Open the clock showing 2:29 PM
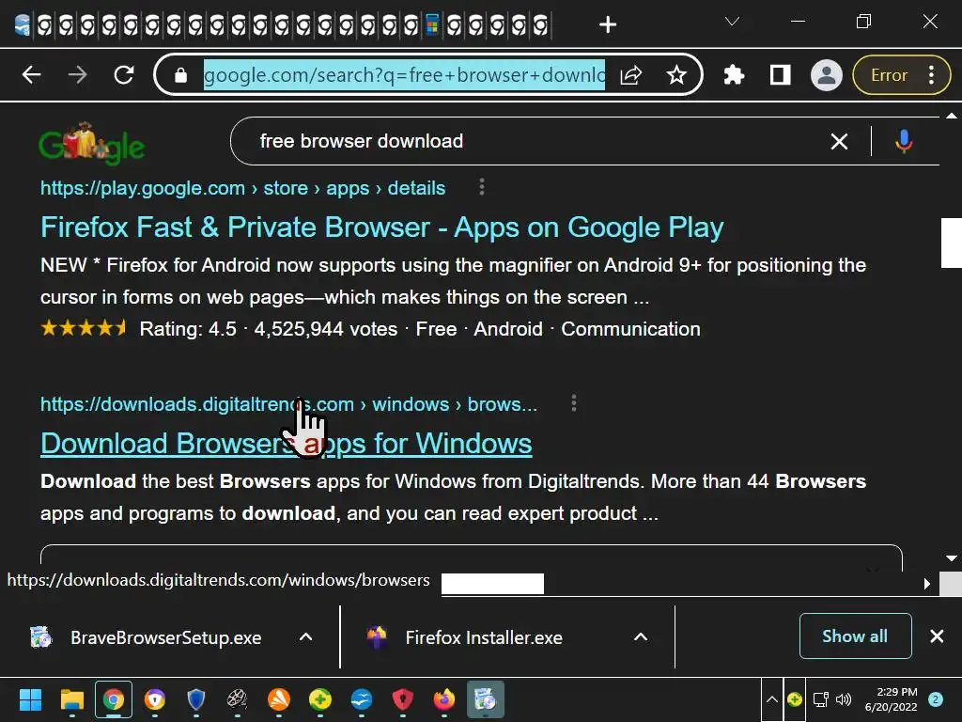Screen dimensions: 962x722 pyautogui.click(x=891, y=699)
